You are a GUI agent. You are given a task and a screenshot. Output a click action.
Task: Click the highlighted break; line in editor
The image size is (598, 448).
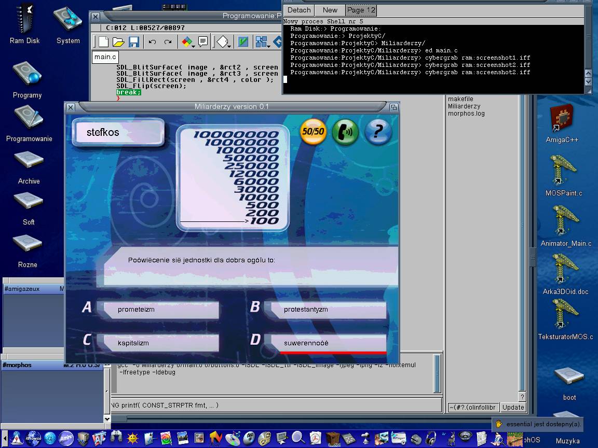point(129,92)
